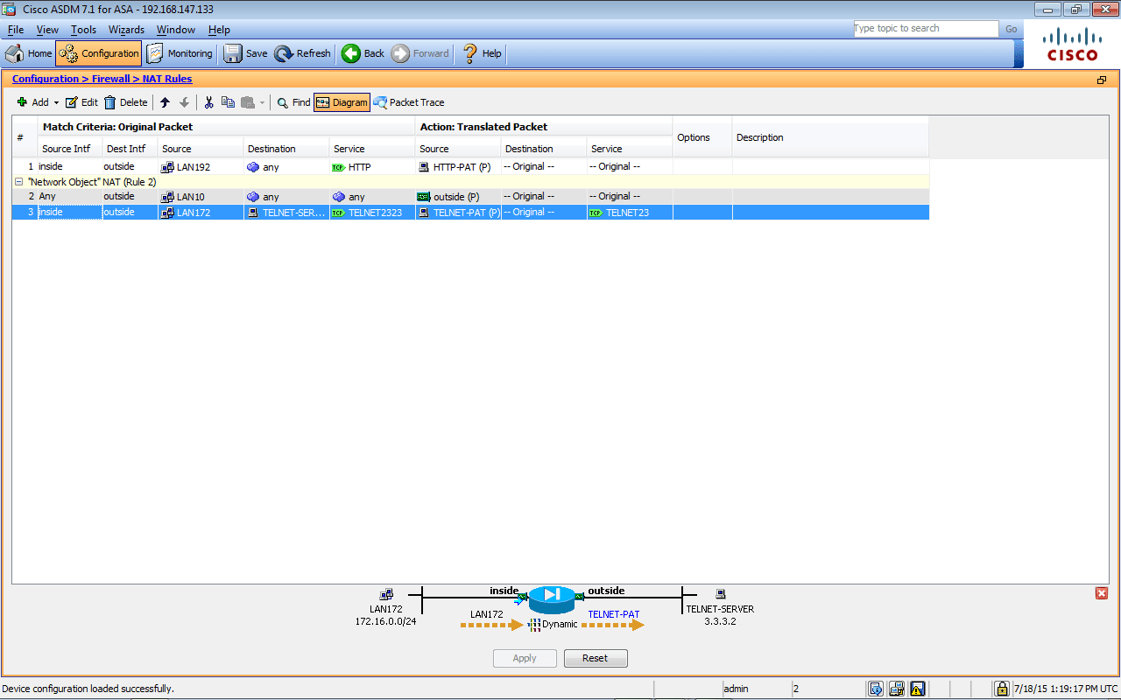Screen dimensions: 1121x700
Task: Click the Dest Intf column header
Action: click(x=130, y=149)
